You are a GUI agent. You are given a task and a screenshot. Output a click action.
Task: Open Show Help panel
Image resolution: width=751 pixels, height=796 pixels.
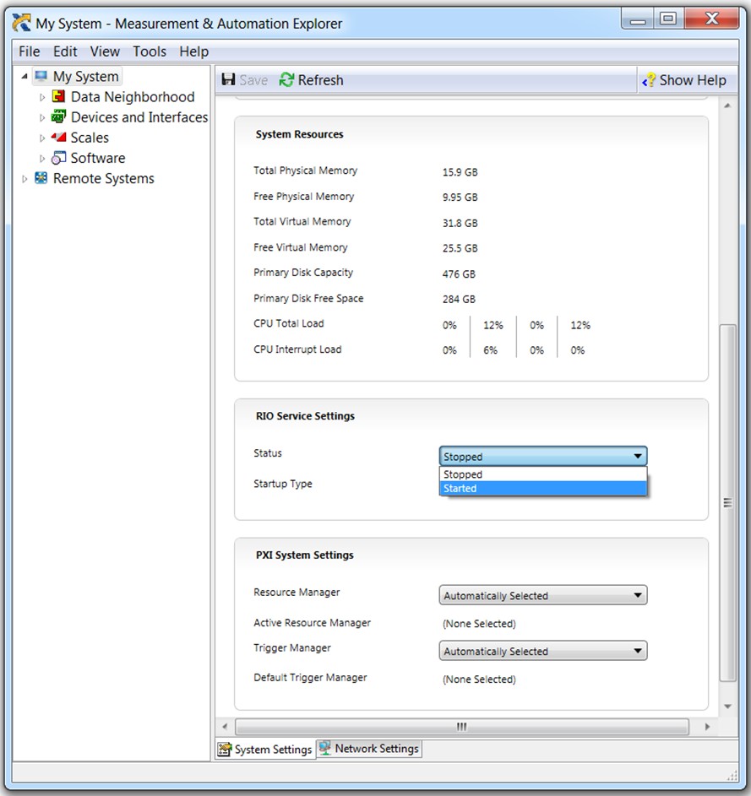pyautogui.click(x=683, y=80)
